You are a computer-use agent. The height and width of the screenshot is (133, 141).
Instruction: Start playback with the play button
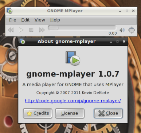(x=21, y=30)
